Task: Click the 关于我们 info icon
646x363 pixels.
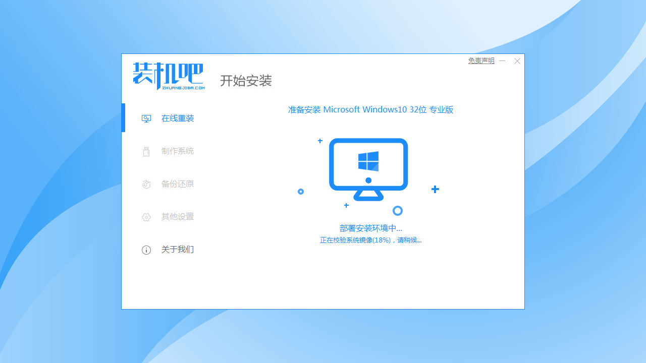Action: [x=146, y=250]
